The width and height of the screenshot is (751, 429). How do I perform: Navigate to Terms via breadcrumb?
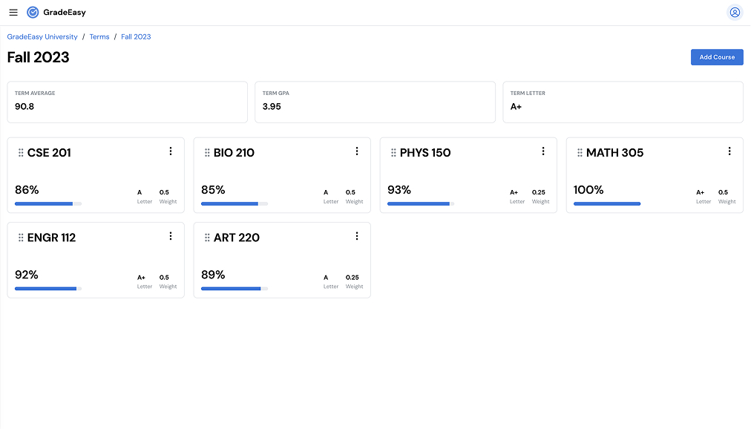click(99, 36)
